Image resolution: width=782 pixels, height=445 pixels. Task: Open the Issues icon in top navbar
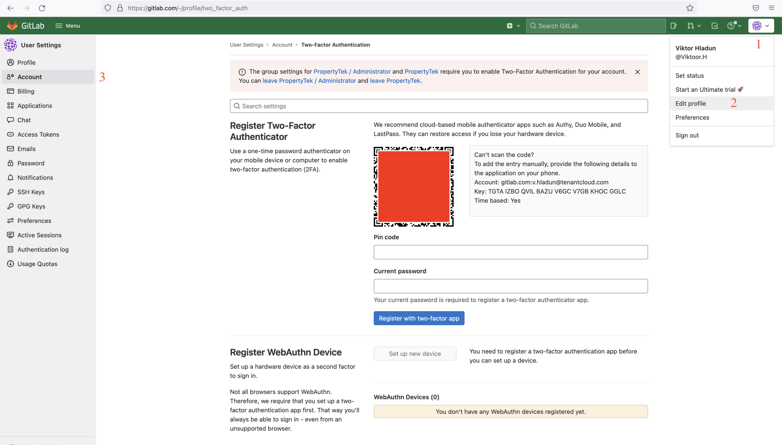point(674,26)
